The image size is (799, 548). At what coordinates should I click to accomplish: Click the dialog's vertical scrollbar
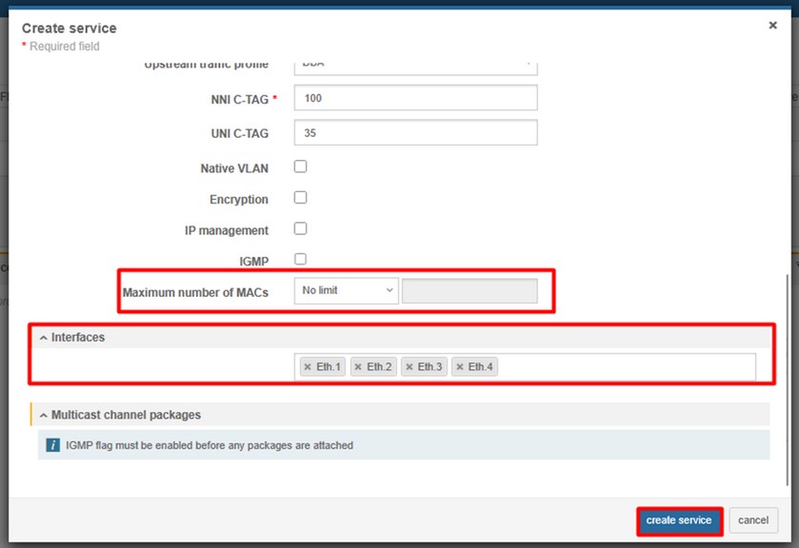coord(787,381)
